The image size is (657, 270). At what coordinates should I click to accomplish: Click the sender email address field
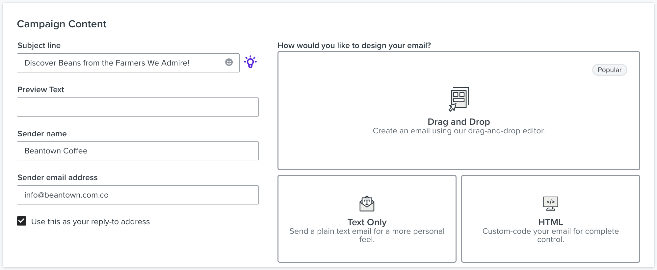(137, 195)
